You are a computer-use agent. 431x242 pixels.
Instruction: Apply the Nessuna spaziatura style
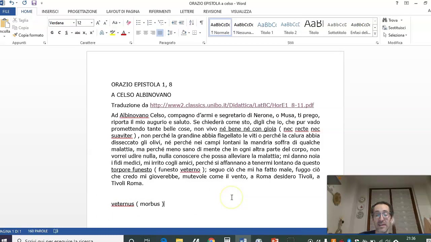pos(243,28)
